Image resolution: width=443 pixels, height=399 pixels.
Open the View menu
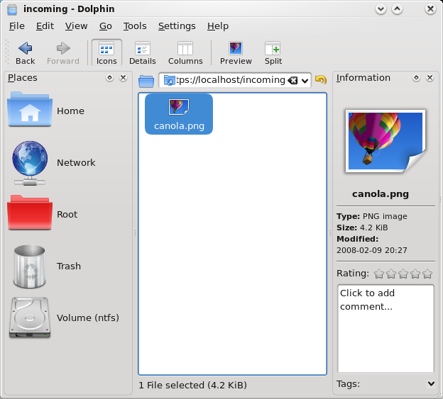76,26
